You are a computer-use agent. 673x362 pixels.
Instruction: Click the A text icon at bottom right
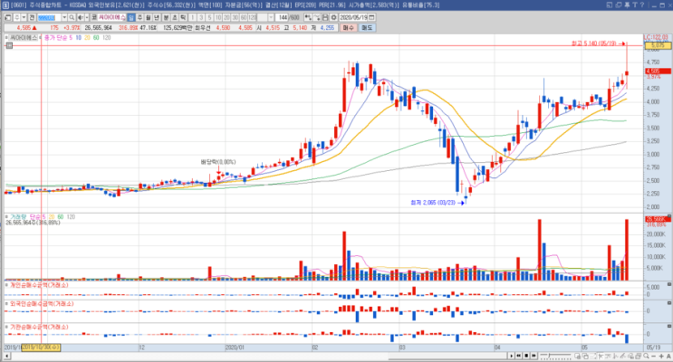[x=668, y=356]
